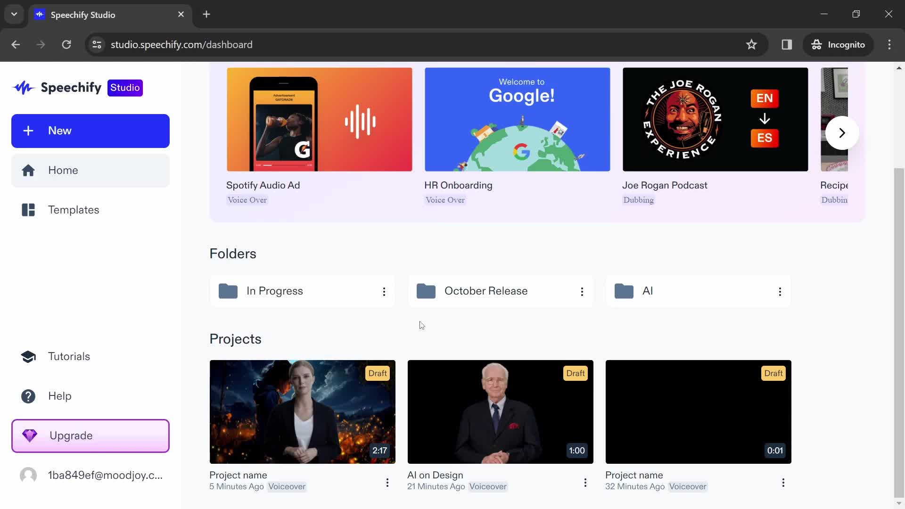The image size is (905, 509).
Task: Go to Home in sidebar
Action: tap(90, 171)
